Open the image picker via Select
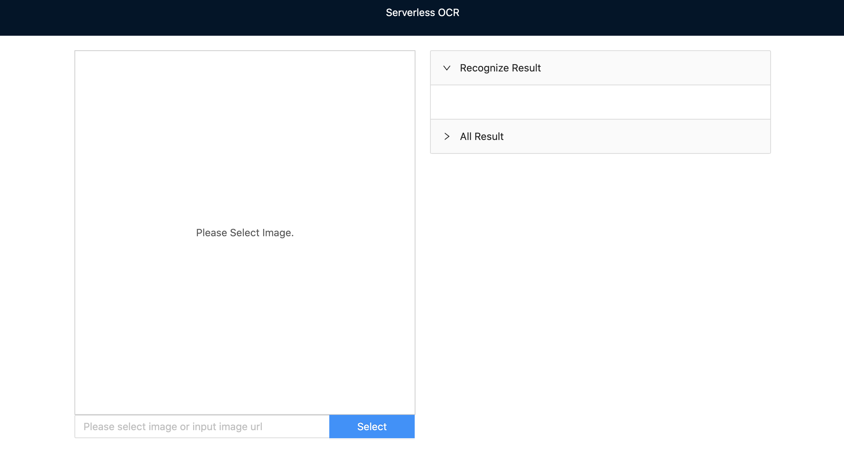 371,426
